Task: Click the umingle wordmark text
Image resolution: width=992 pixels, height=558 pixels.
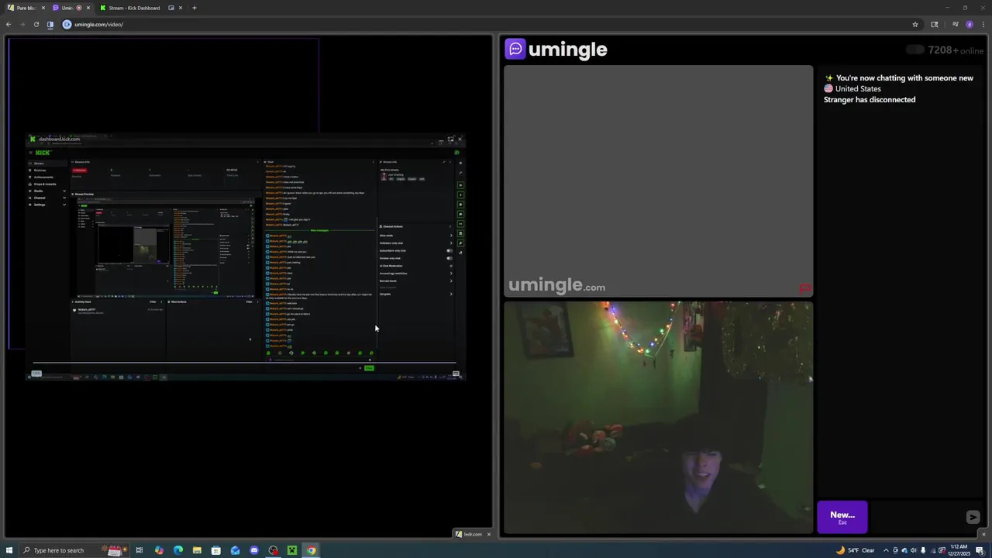Action: [567, 50]
